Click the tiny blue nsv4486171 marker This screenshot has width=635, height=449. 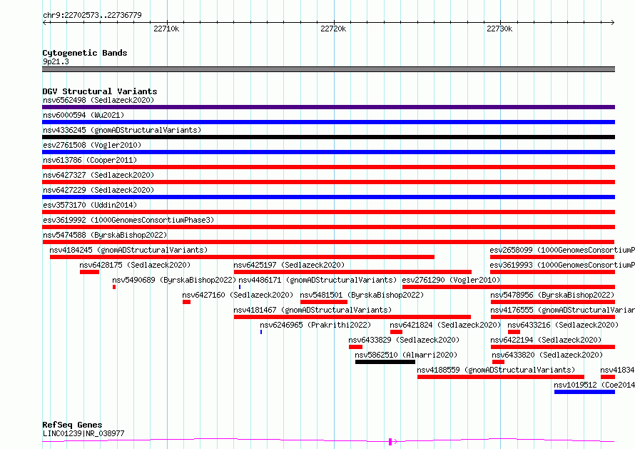(240, 287)
